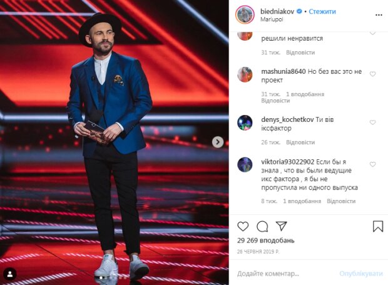View 29 269 вподобань likes list
Screen dimensions: 388x285
tap(266, 240)
